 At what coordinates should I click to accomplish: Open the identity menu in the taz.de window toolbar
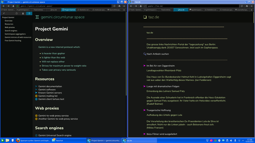click(x=141, y=6)
